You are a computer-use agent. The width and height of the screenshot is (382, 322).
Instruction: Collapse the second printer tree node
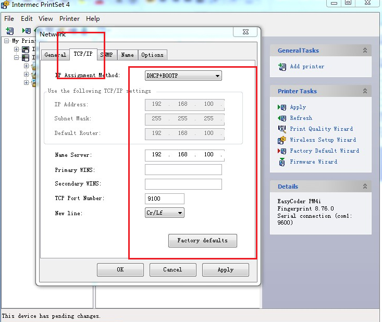coord(16,57)
